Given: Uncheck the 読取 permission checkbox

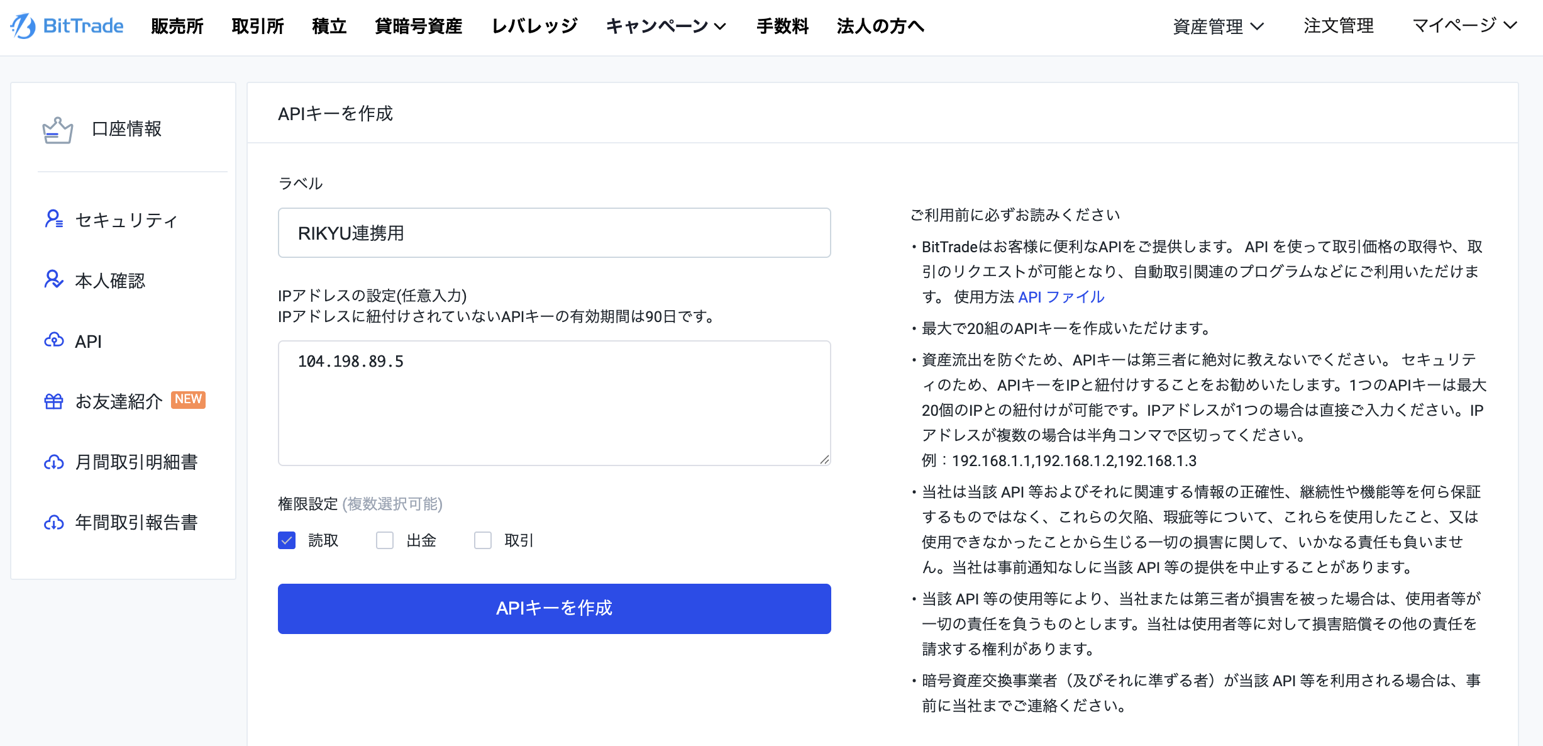Looking at the screenshot, I should 287,540.
